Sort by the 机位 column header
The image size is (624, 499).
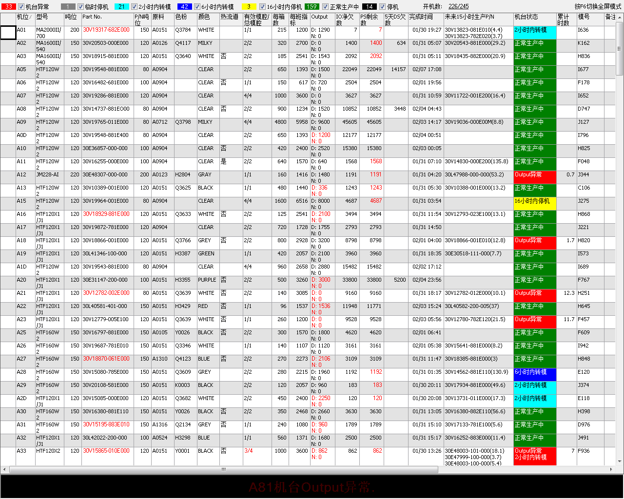(25, 19)
